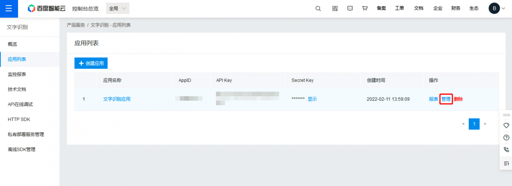512x186 pixels.
Task: Open the QR code grid icon
Action: click(335, 8)
